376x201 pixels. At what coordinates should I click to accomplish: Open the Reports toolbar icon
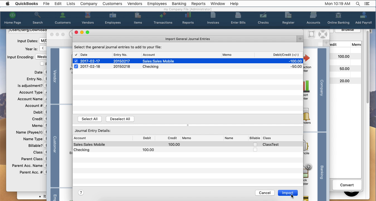[x=188, y=18]
